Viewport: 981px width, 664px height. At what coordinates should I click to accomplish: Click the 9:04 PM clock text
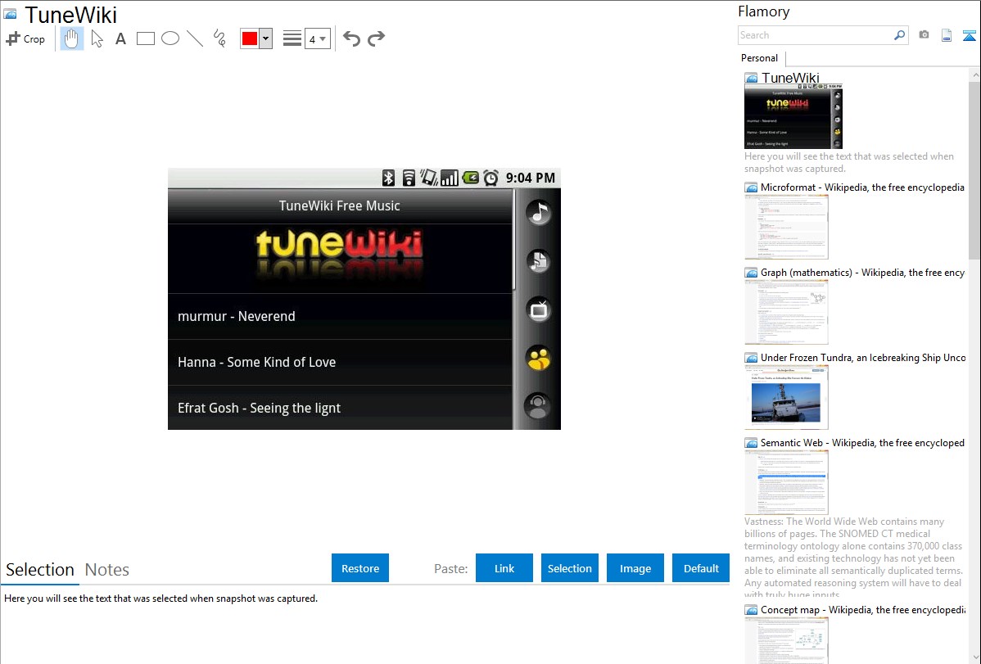[530, 178]
